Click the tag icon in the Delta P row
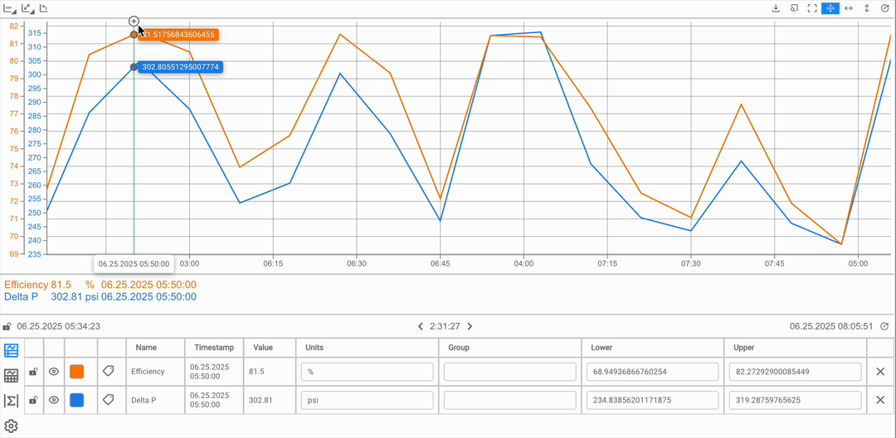Viewport: 896px width, 438px height. (x=108, y=400)
